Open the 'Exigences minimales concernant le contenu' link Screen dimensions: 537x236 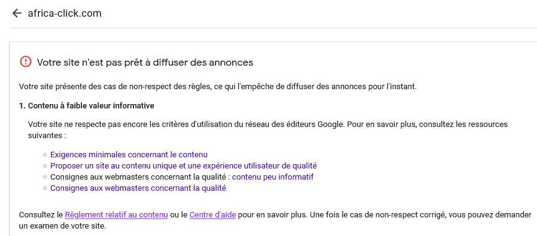(x=129, y=155)
